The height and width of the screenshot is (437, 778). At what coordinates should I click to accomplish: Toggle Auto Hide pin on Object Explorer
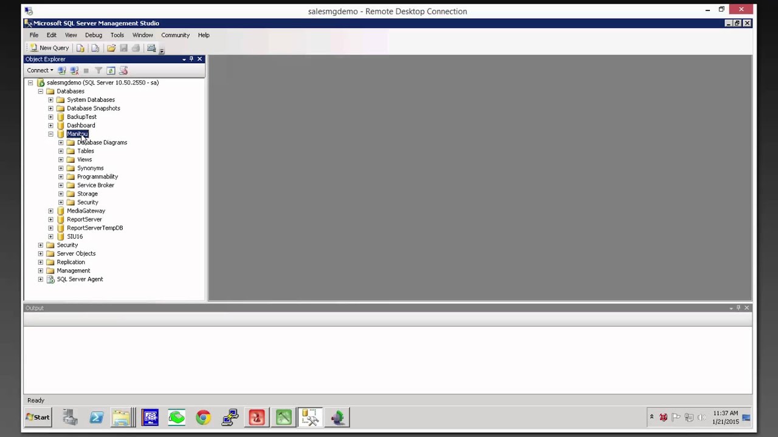[x=191, y=59]
